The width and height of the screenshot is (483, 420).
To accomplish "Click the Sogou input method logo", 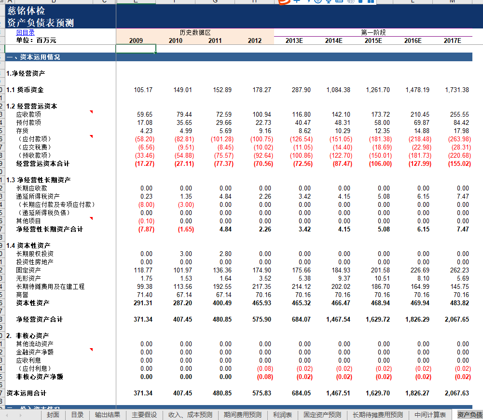I will click(284, 1).
